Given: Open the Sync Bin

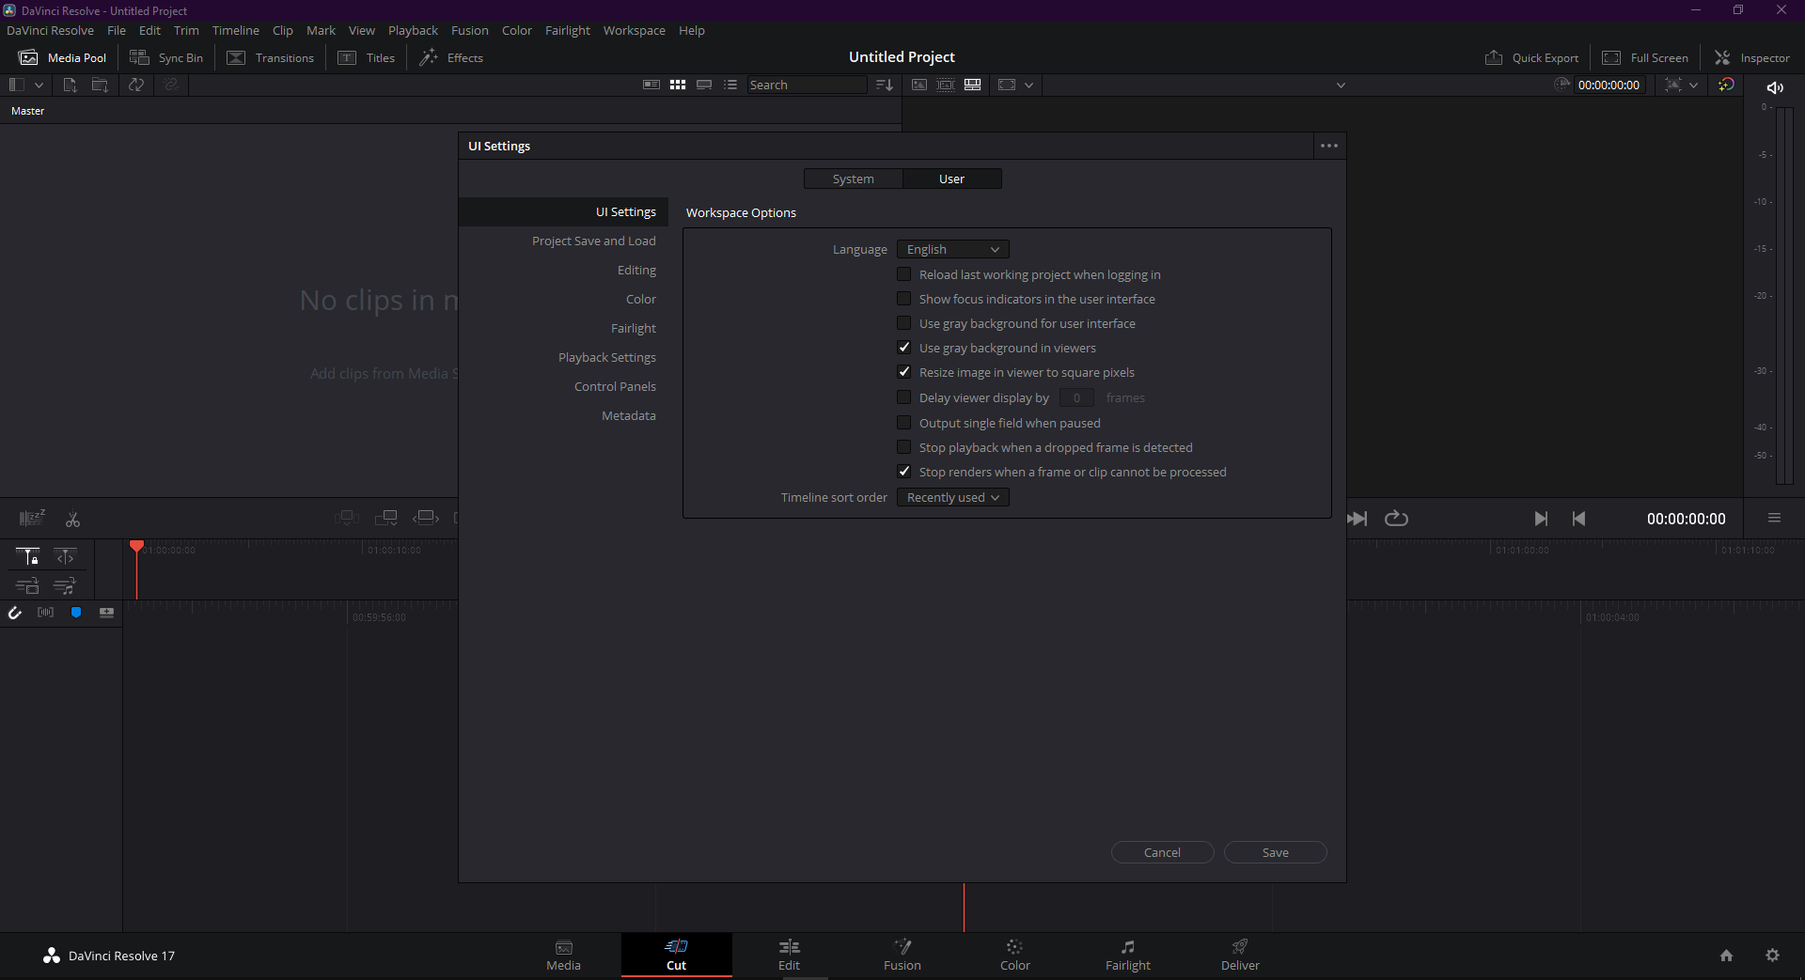Looking at the screenshot, I should 166,57.
